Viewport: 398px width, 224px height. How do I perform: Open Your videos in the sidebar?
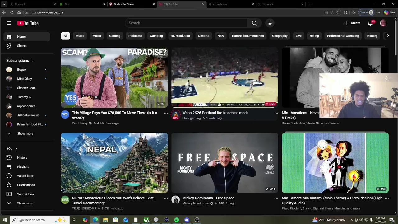click(x=27, y=194)
